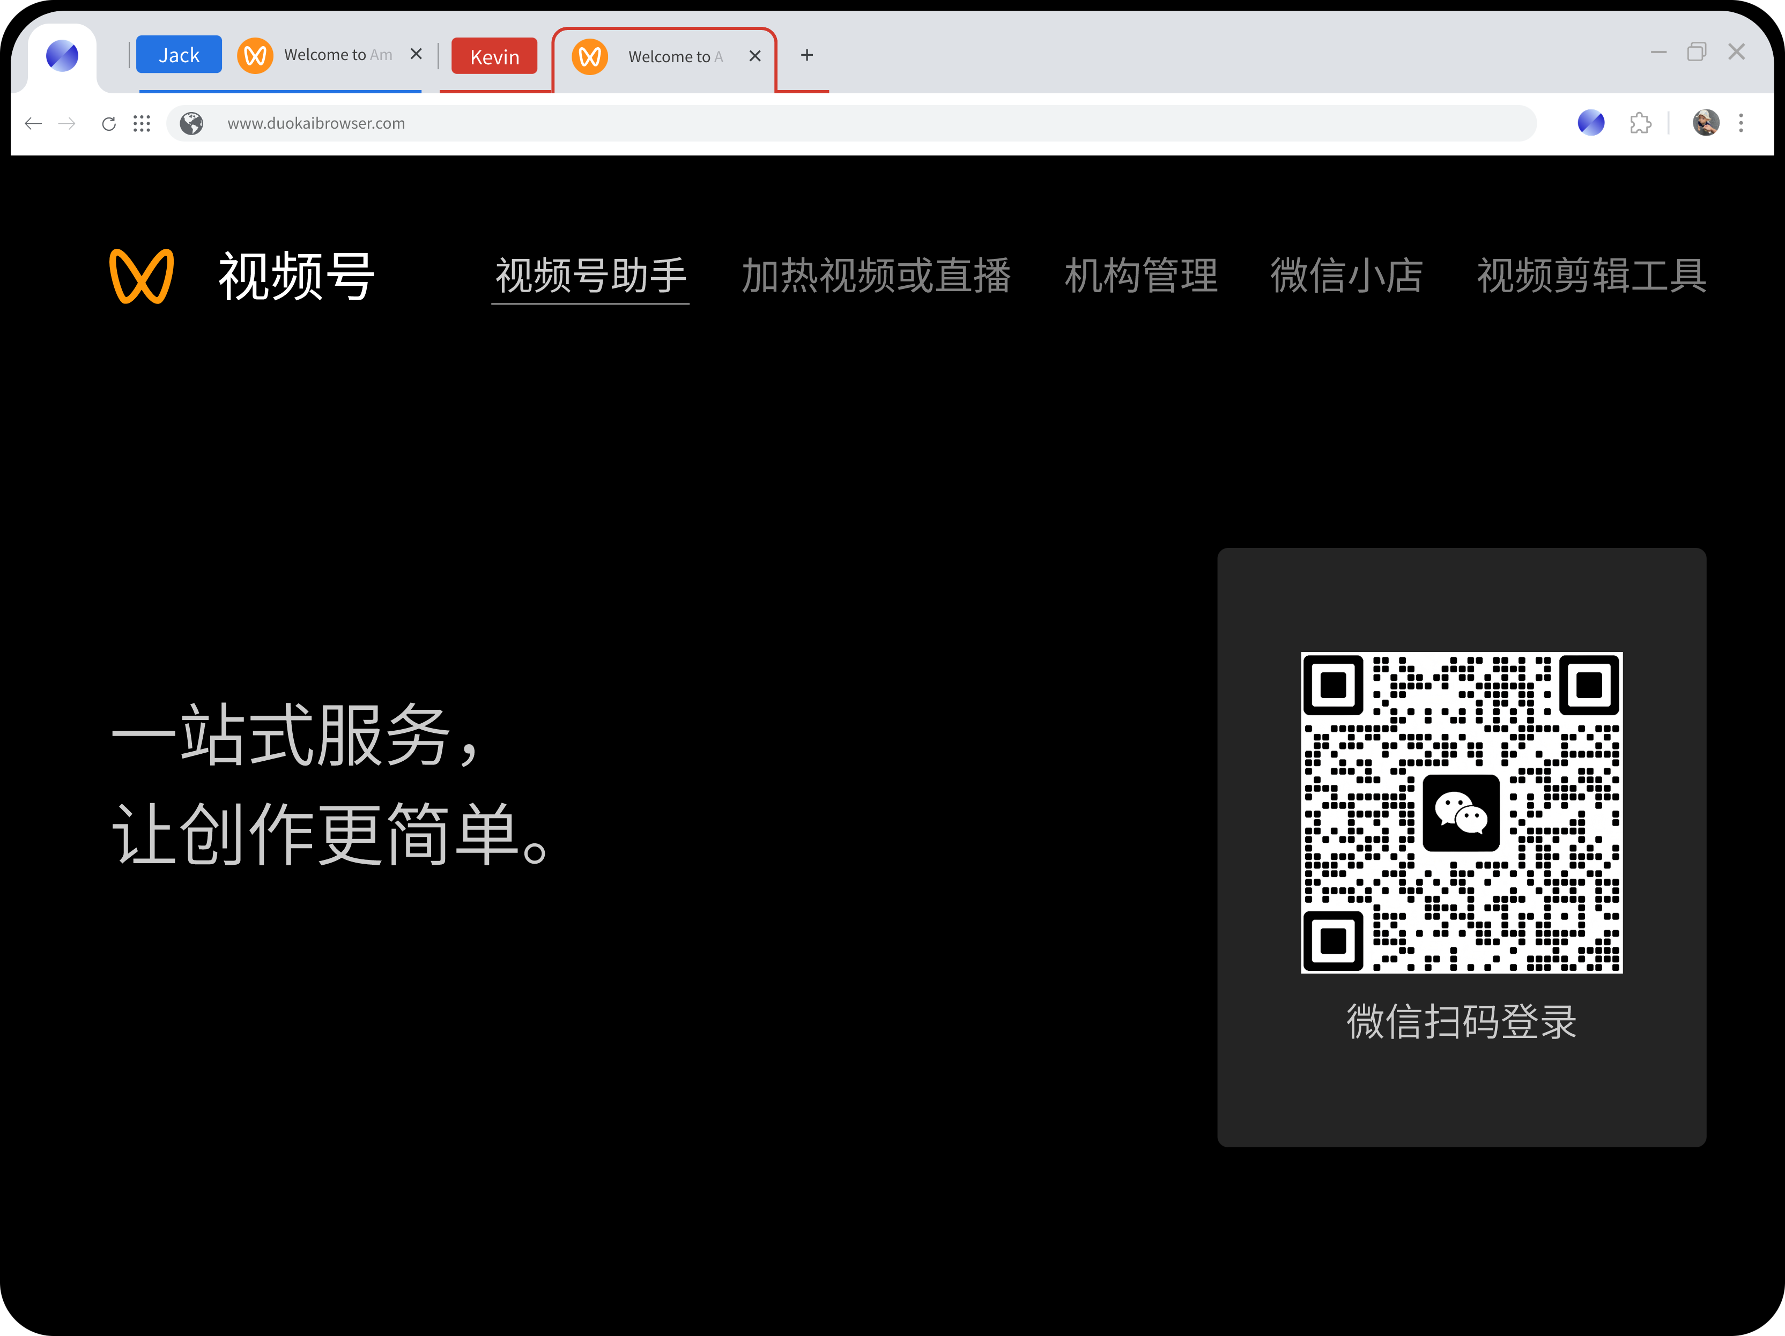
Task: Click the browser logo icon in tab strip
Action: click(x=62, y=56)
